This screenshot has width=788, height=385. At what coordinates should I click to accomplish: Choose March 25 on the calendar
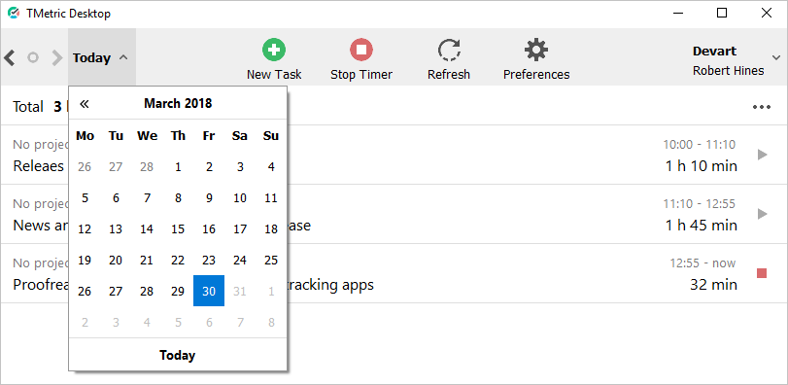(271, 261)
